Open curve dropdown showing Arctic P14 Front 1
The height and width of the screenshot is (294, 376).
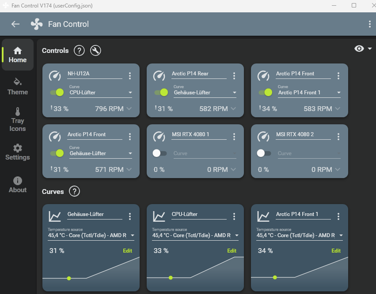(309, 93)
